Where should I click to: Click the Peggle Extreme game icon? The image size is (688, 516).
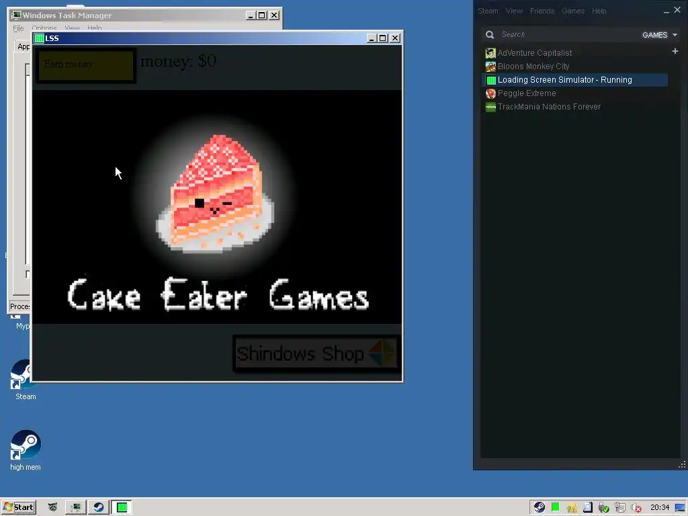pyautogui.click(x=490, y=93)
